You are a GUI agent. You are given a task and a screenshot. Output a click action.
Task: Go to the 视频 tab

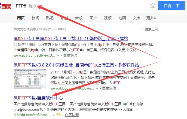[108, 18]
